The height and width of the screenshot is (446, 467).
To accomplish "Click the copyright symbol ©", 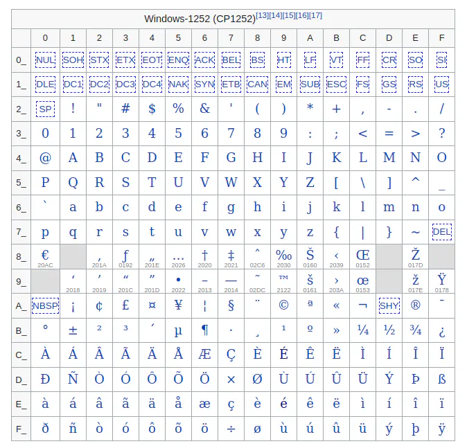I will click(283, 305).
